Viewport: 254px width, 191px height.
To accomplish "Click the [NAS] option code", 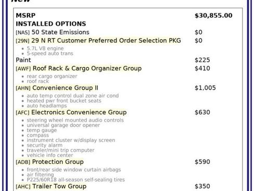I will (x=23, y=32).
